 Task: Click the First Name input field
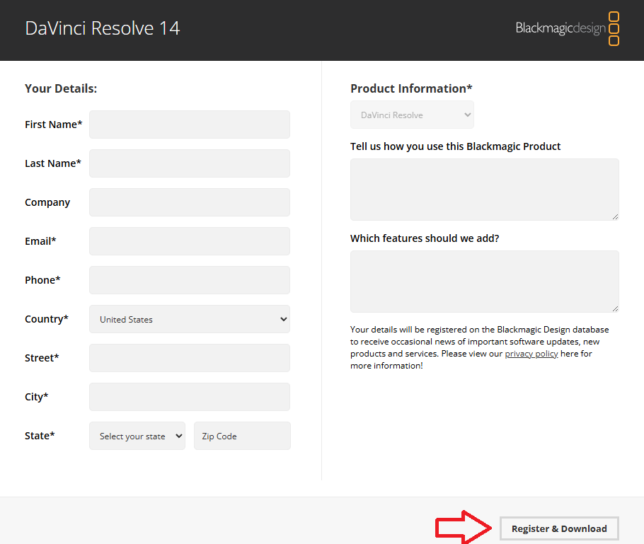click(x=189, y=125)
